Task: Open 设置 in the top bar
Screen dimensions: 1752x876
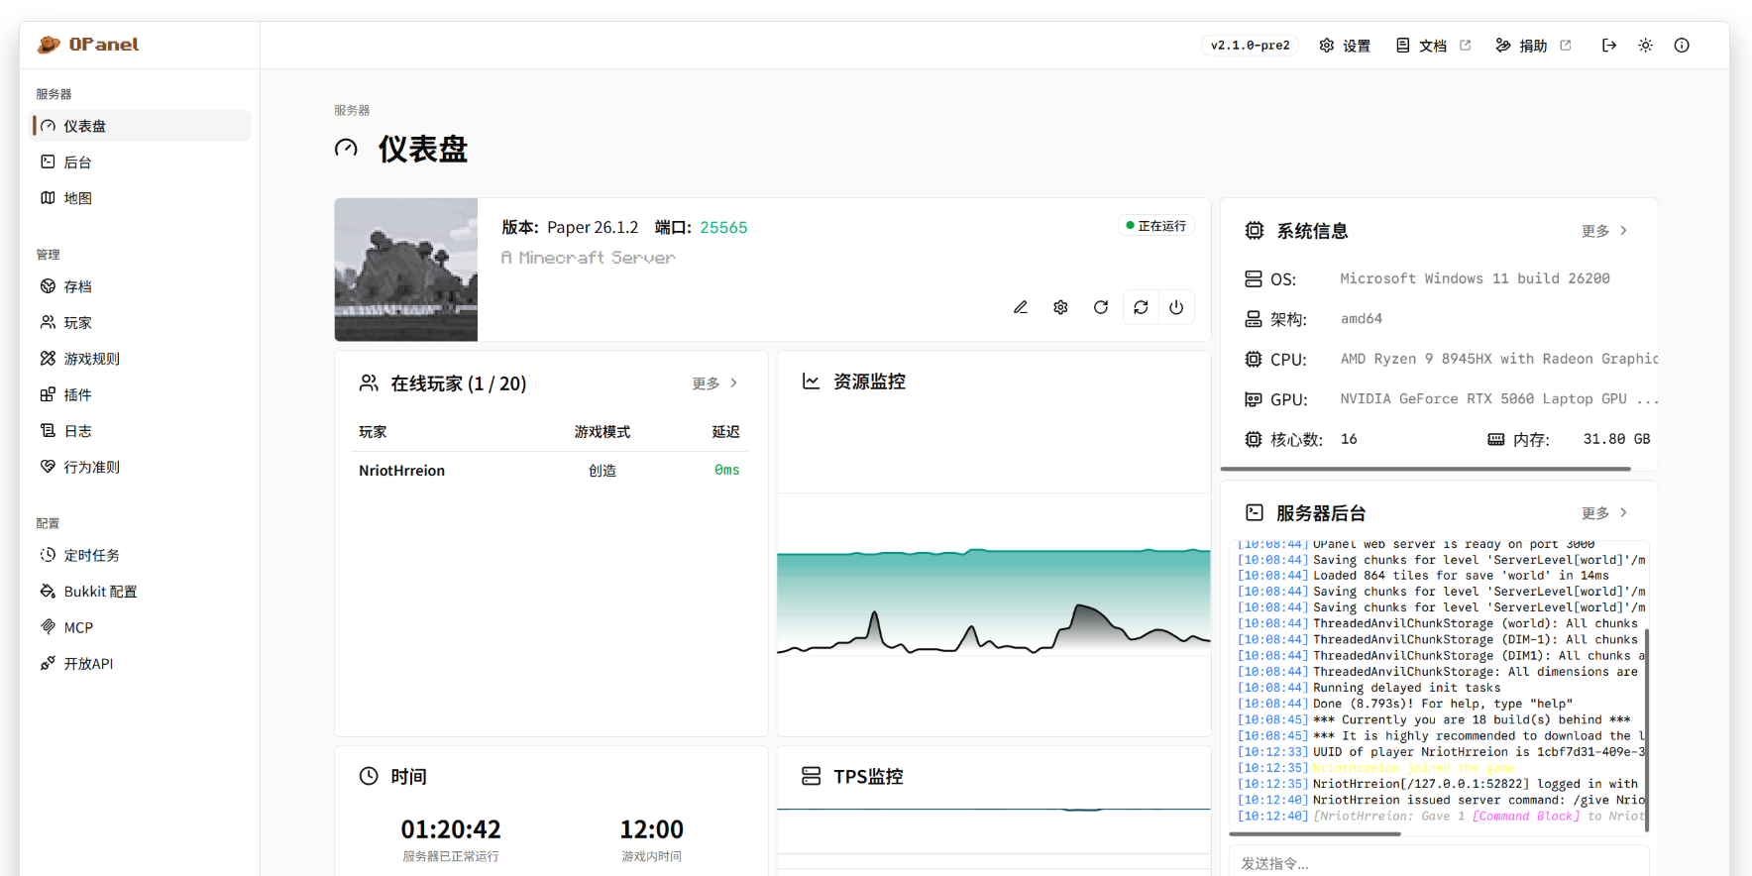Action: pos(1345,46)
